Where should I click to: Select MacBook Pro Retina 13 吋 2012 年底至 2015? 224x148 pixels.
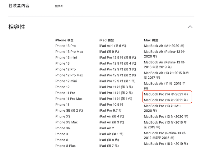click(165, 136)
